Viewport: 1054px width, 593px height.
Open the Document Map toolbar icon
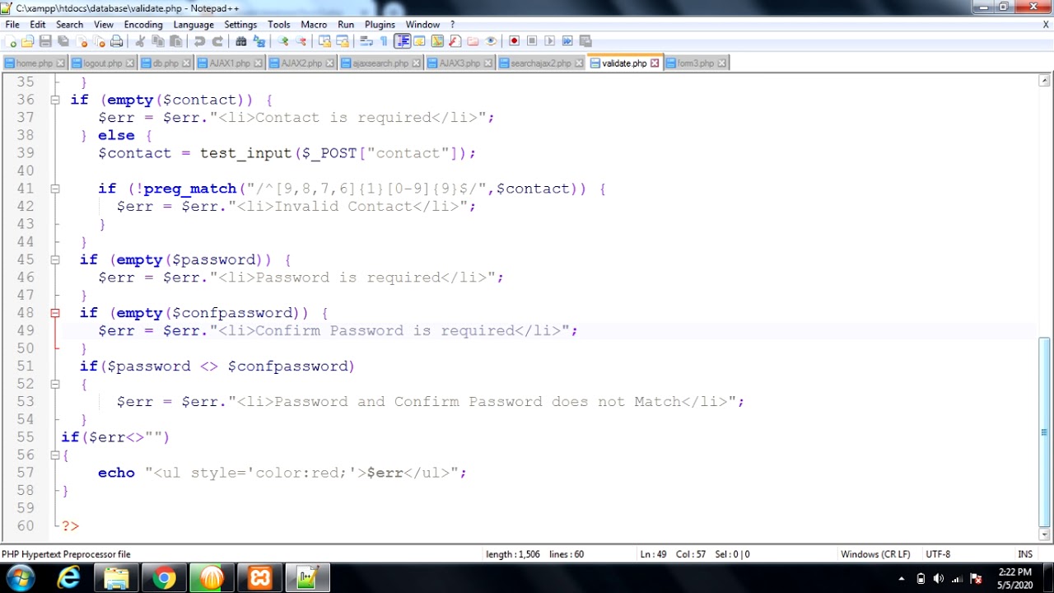point(437,41)
